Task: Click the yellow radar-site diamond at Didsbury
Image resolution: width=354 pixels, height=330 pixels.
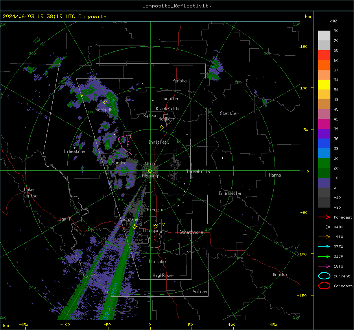Action: pos(150,171)
